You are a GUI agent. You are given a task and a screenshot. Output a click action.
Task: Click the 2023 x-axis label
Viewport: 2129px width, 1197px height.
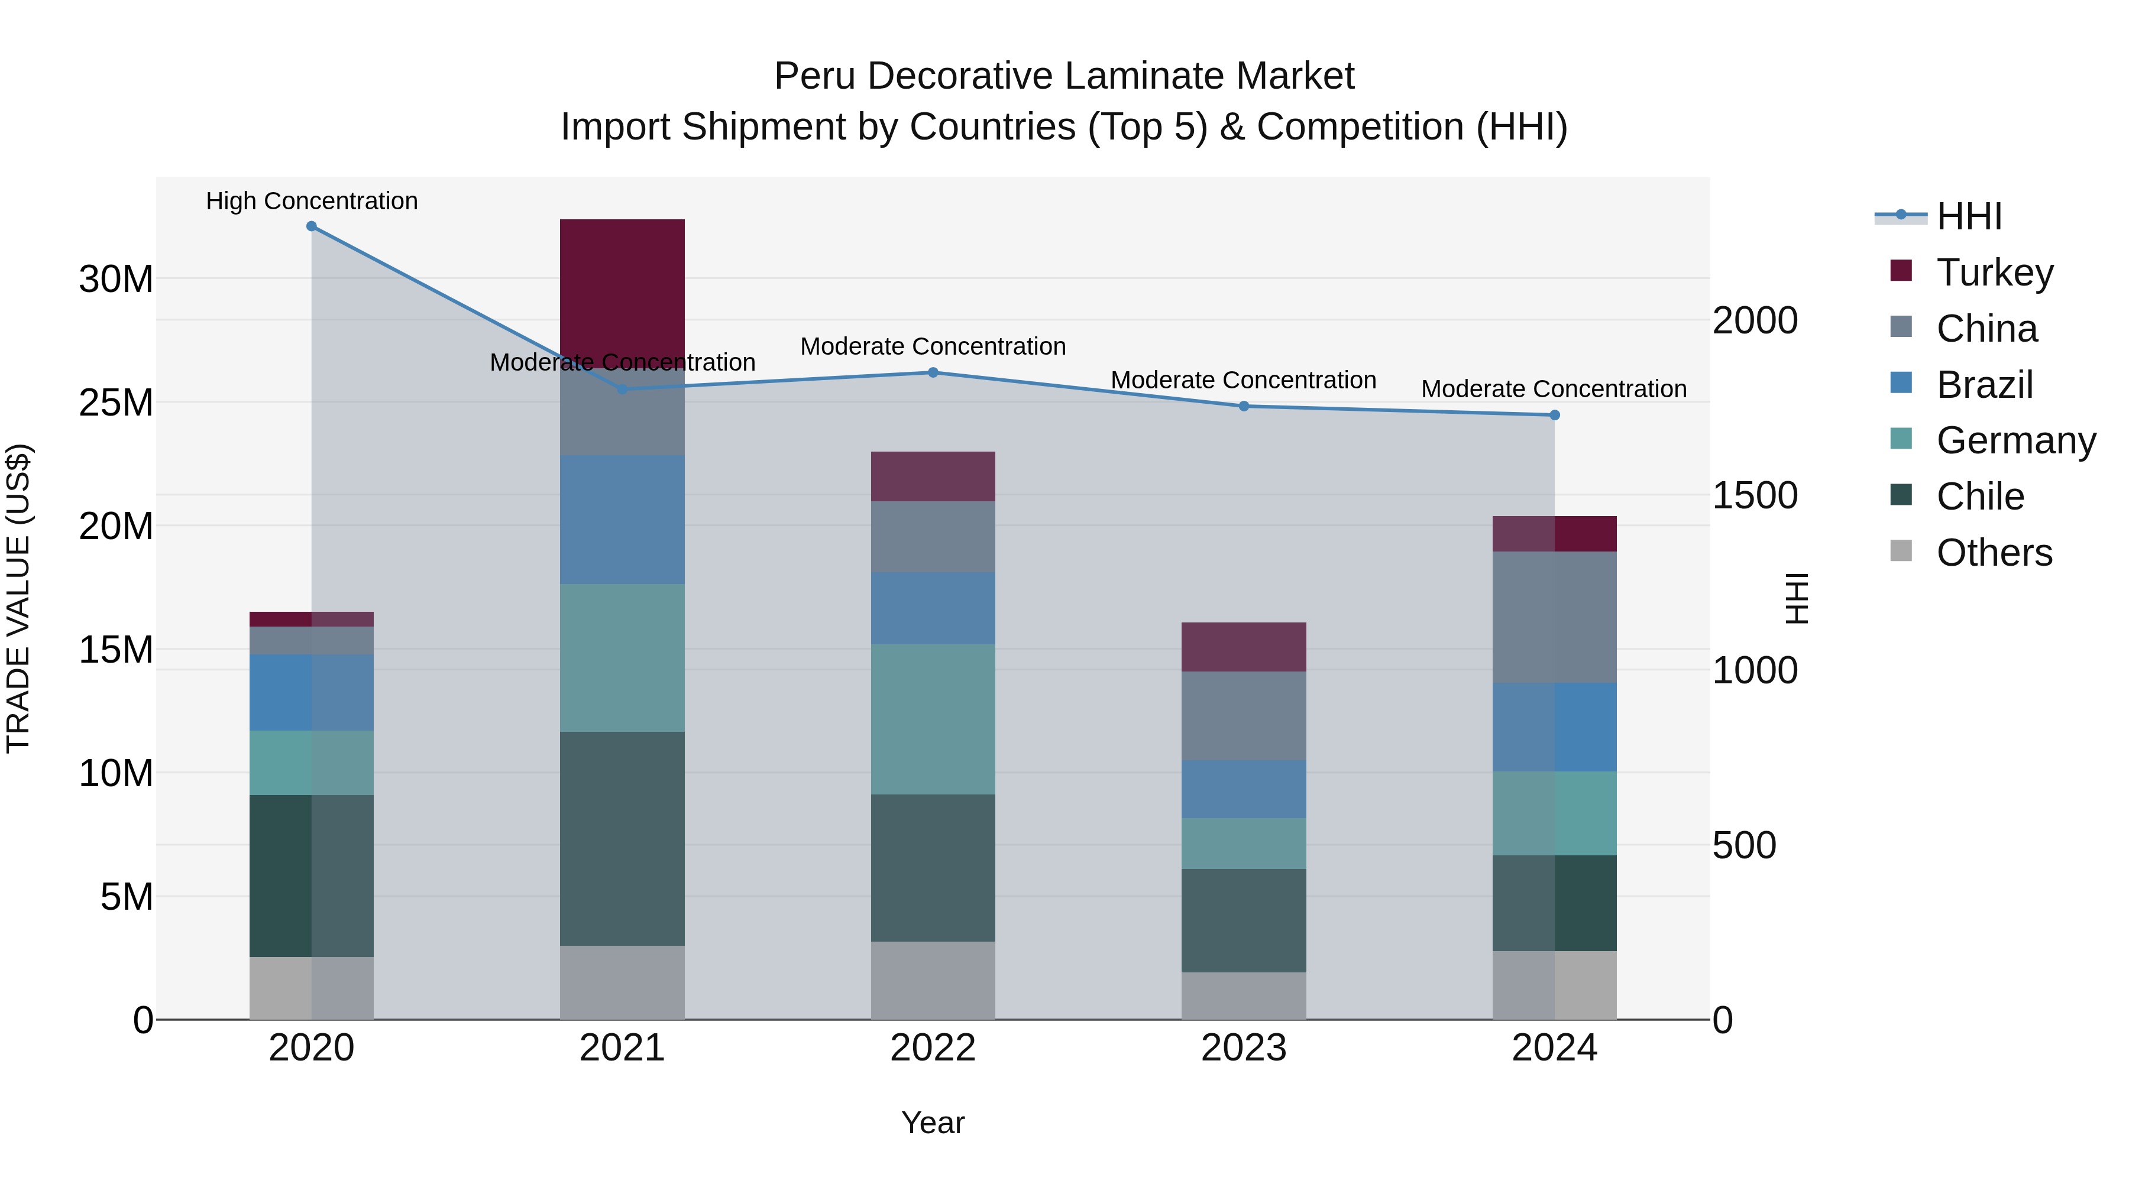(1244, 1048)
